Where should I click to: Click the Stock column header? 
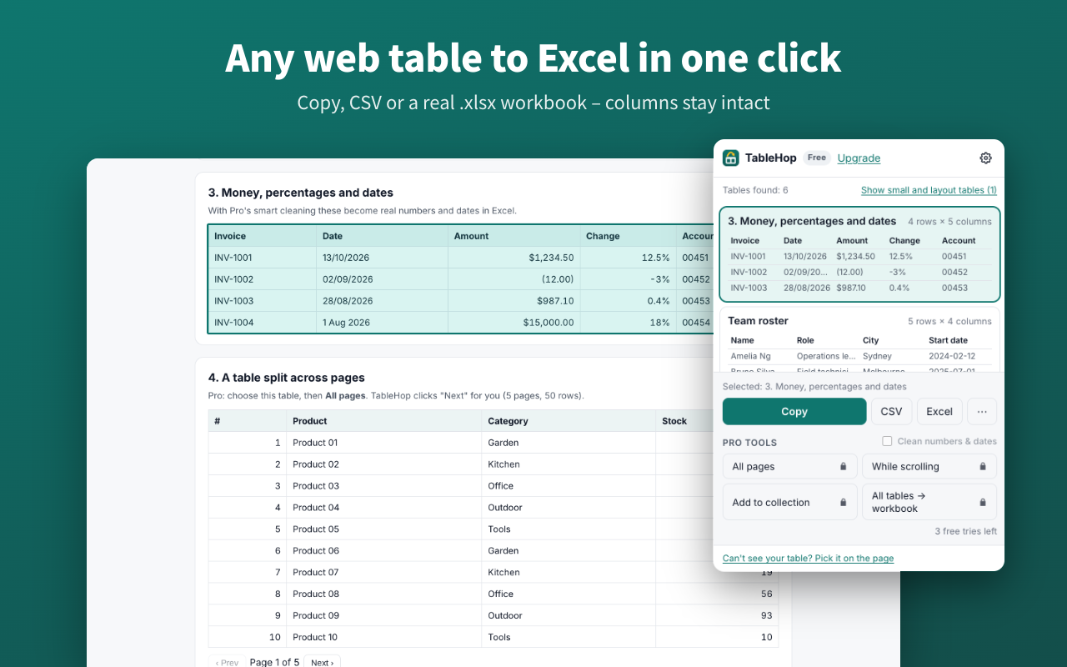point(684,421)
